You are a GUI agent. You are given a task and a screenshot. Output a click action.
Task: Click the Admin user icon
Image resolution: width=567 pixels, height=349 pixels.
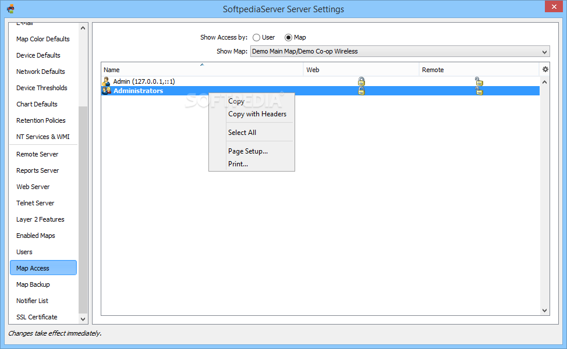point(106,81)
